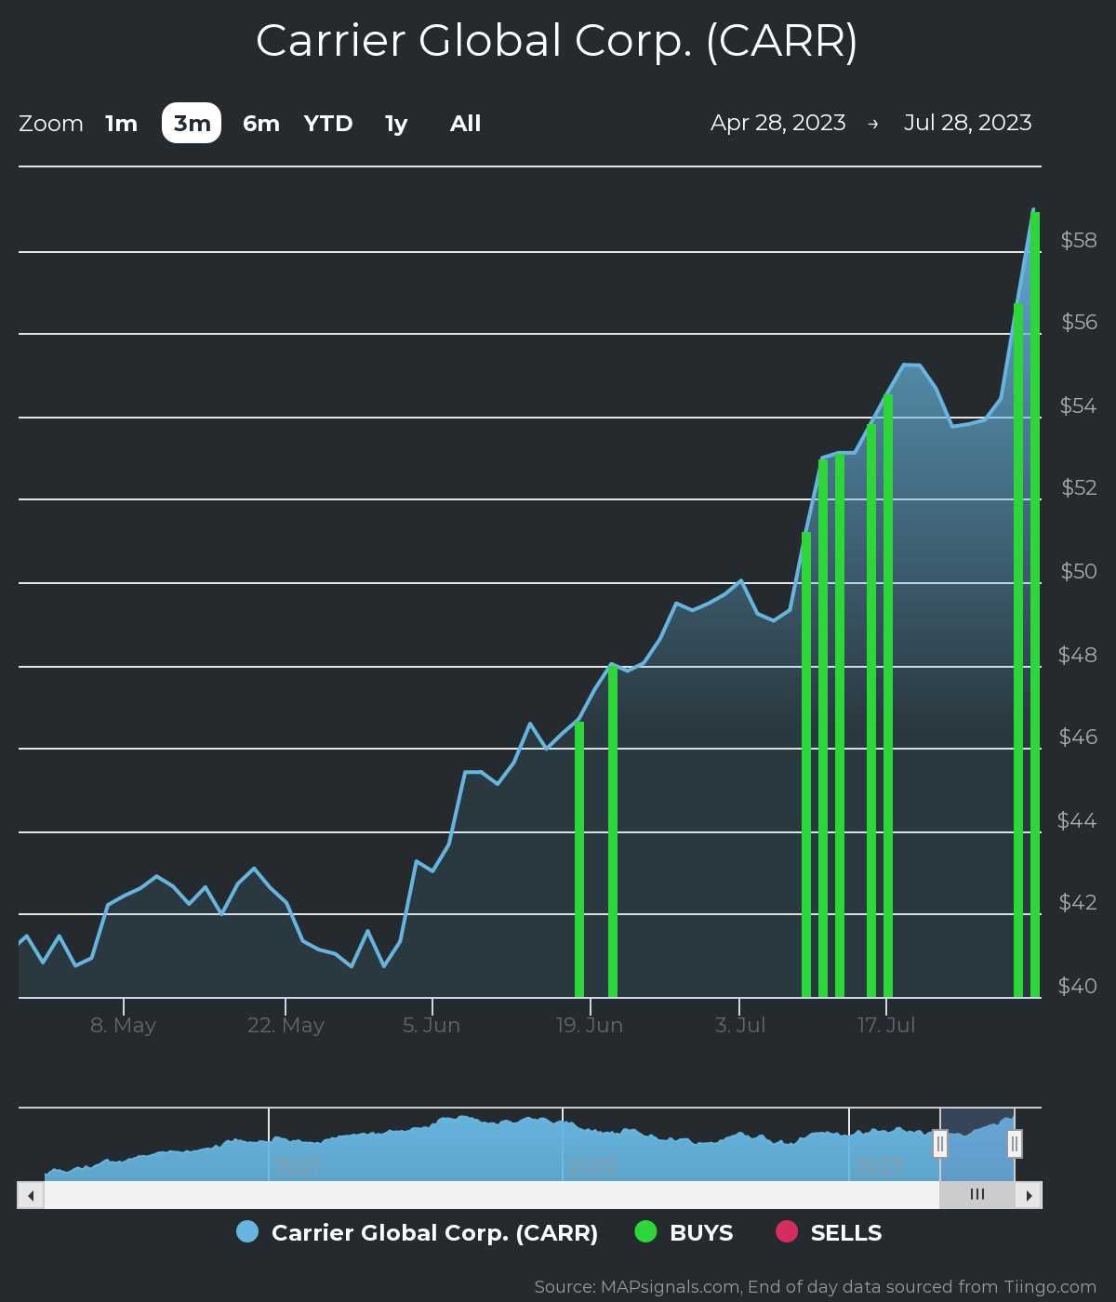Edit the Jul 28, 2023 end date

[x=968, y=123]
